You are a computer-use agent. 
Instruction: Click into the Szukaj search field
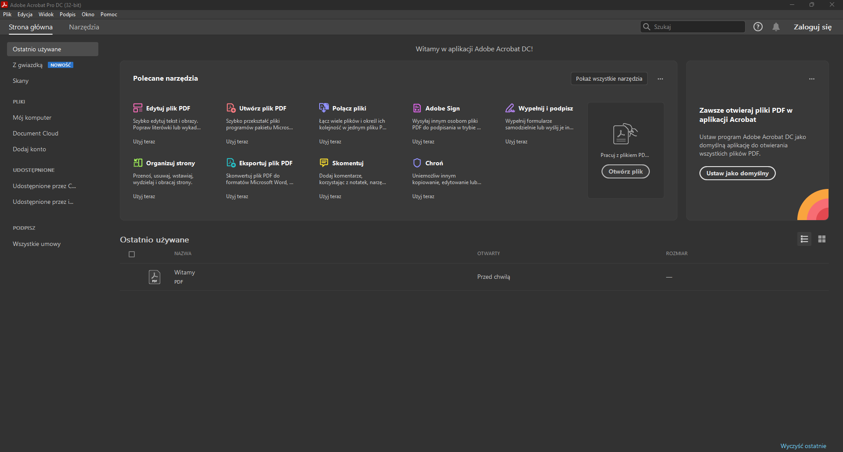coord(693,27)
